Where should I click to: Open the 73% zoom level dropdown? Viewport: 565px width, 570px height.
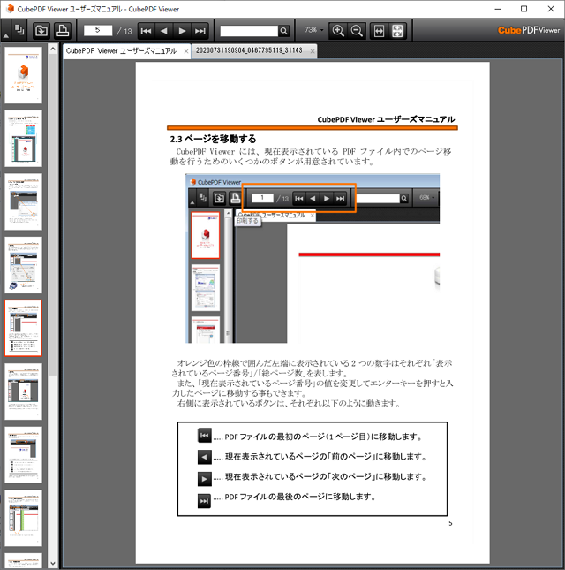pyautogui.click(x=314, y=30)
